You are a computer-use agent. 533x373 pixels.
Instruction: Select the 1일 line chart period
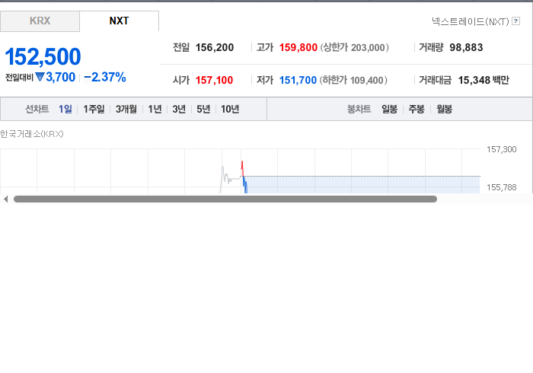click(x=65, y=109)
